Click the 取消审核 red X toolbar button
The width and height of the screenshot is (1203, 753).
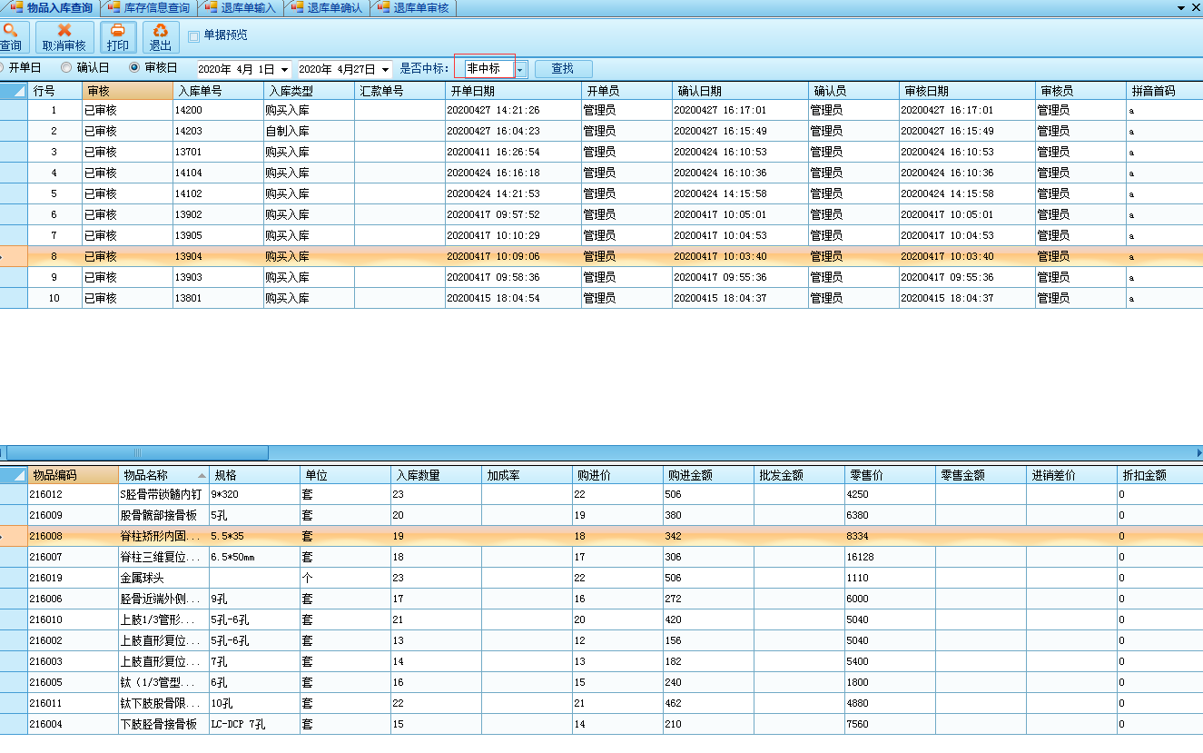pos(64,37)
